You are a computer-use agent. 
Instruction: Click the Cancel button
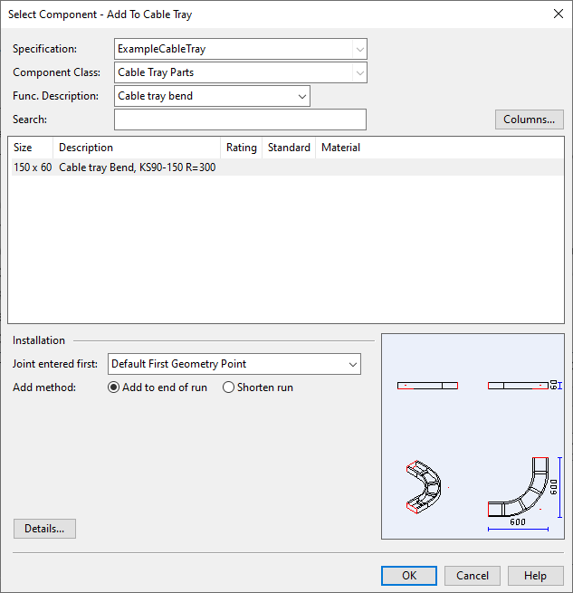[x=473, y=576]
